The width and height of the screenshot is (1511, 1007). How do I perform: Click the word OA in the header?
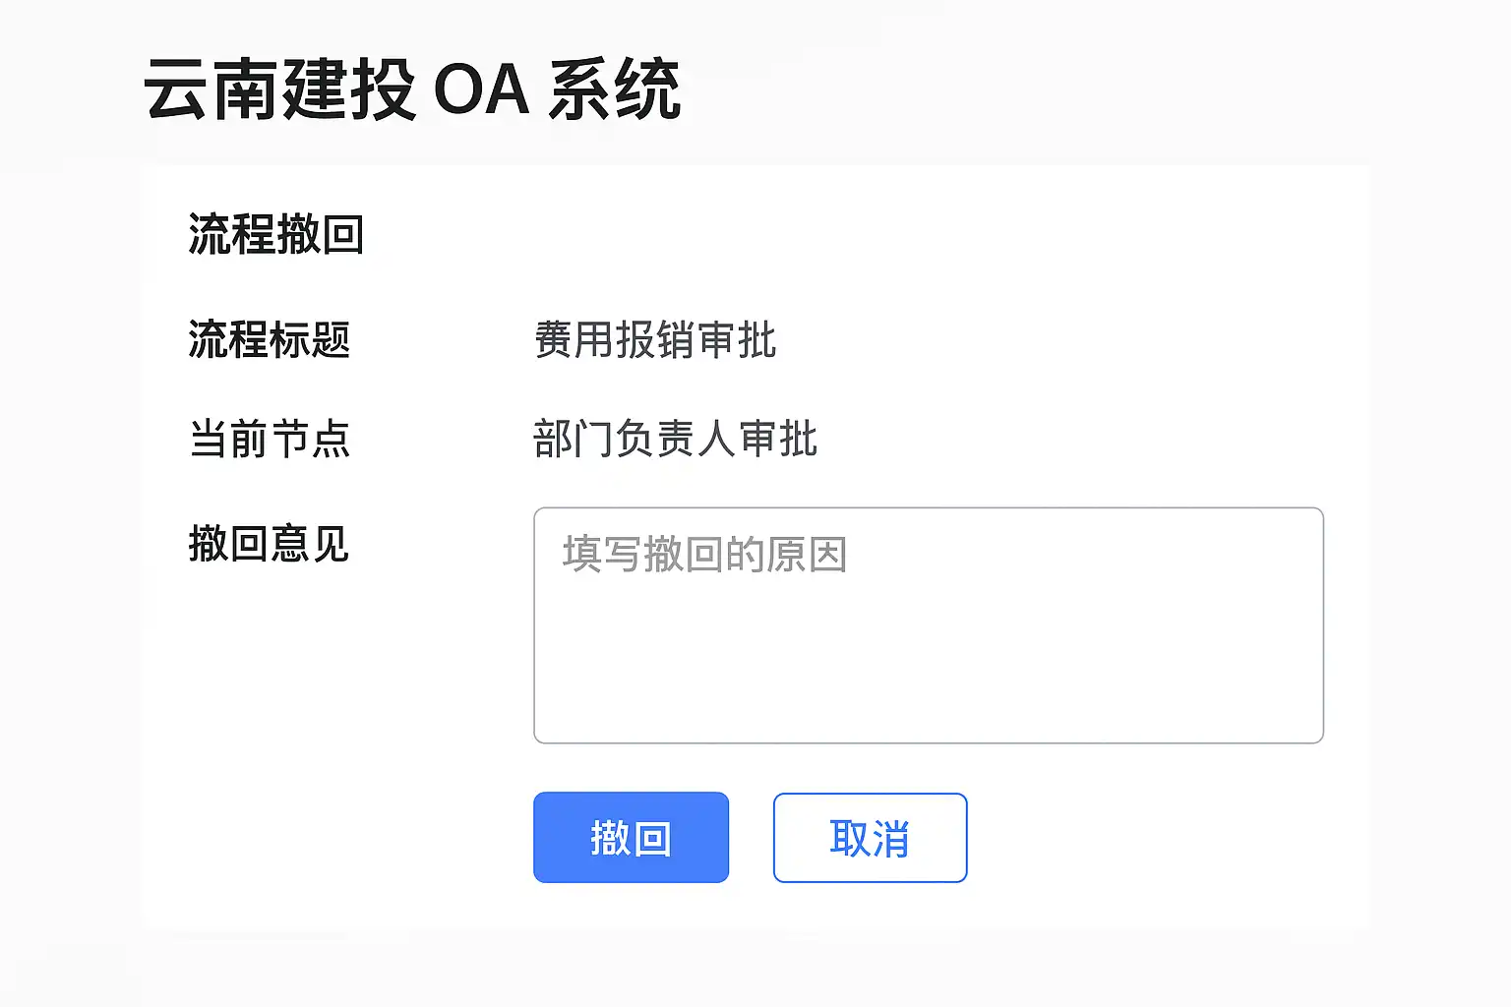[481, 89]
